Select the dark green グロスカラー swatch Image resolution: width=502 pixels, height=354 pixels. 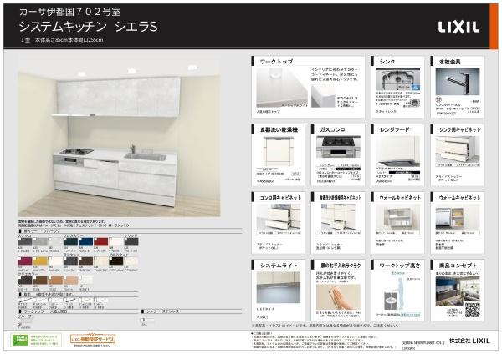[70, 242]
